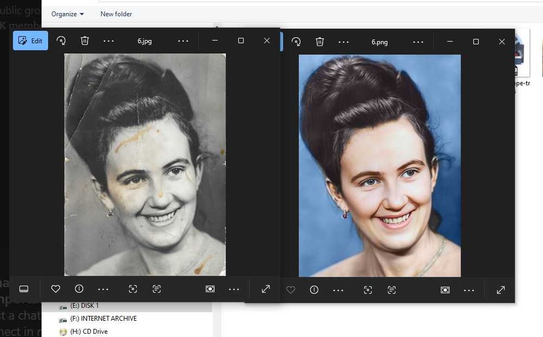Open ellipsis menu right of 6.png title
This screenshot has height=337, width=543.
tap(418, 42)
